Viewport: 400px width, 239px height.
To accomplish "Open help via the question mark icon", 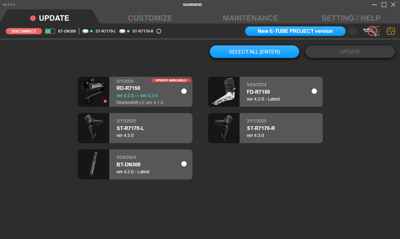I will tap(353, 31).
